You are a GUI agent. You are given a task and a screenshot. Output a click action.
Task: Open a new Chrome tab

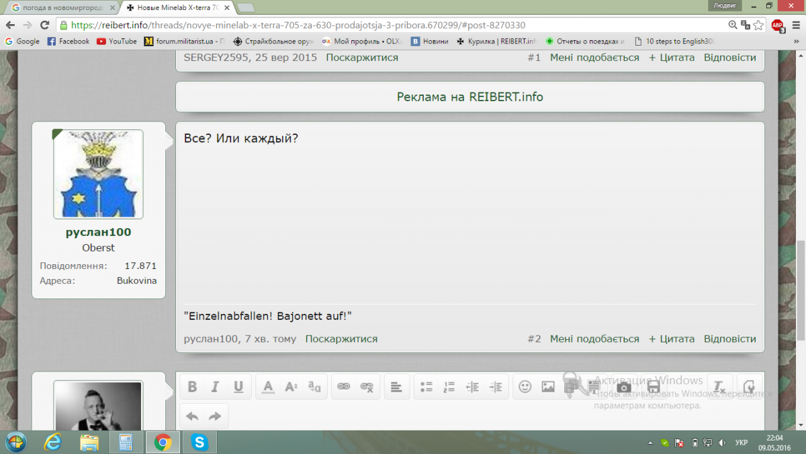246,7
